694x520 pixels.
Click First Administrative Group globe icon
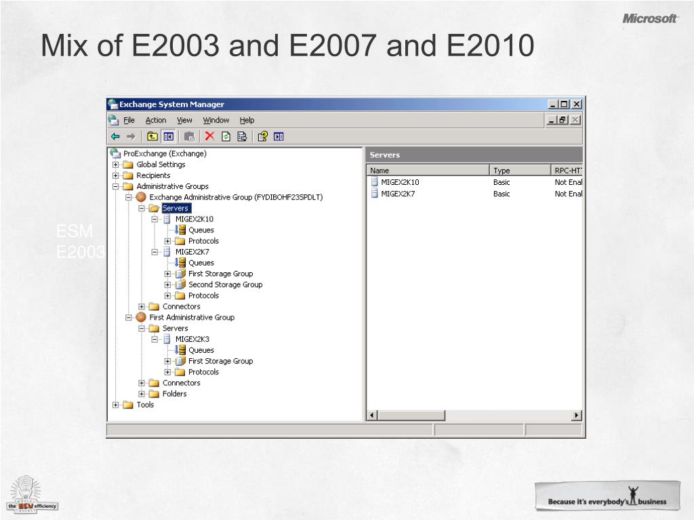[141, 317]
